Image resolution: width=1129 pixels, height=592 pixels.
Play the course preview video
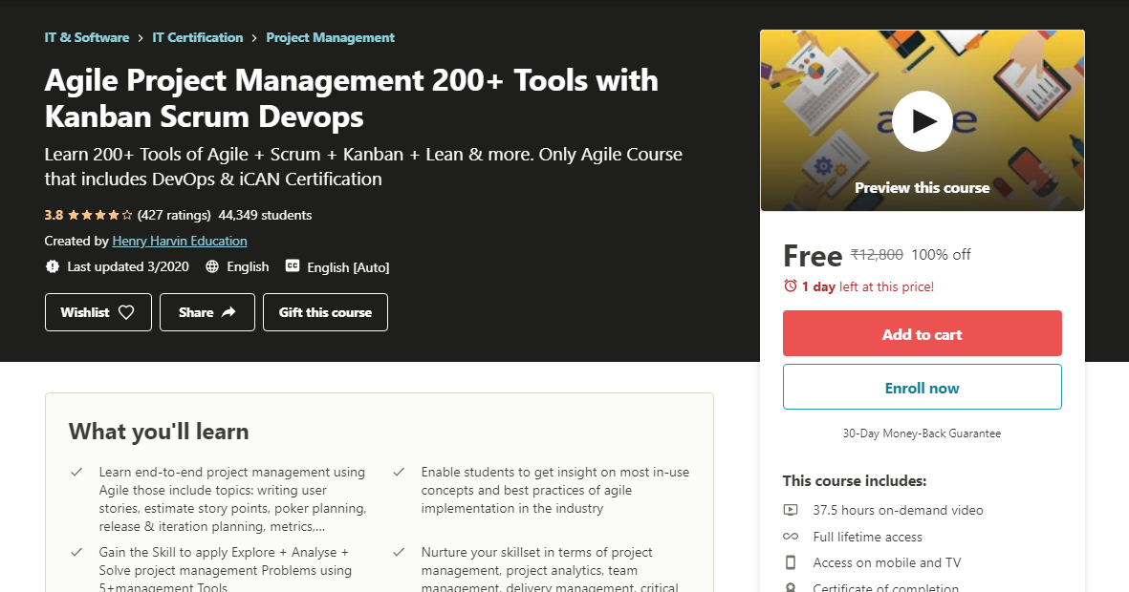923,121
